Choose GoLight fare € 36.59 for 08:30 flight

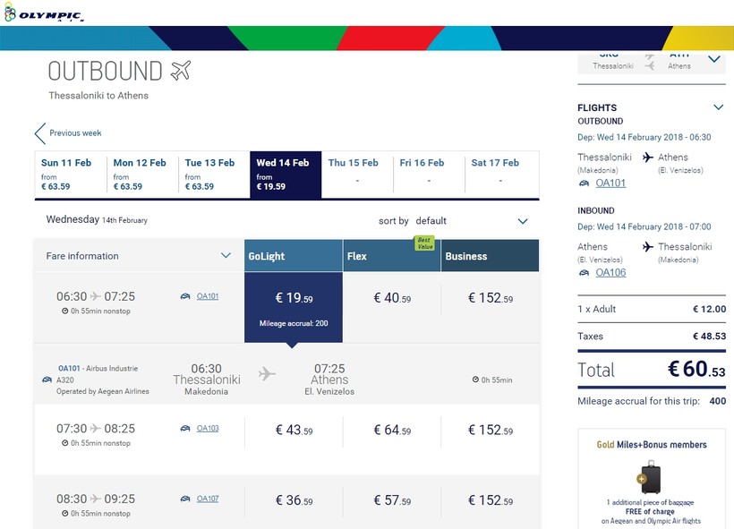tap(294, 500)
